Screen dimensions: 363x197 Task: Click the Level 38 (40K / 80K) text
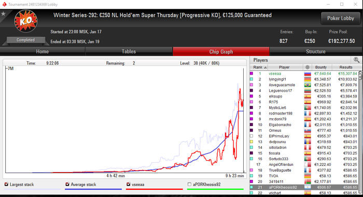pyautogui.click(x=200, y=63)
